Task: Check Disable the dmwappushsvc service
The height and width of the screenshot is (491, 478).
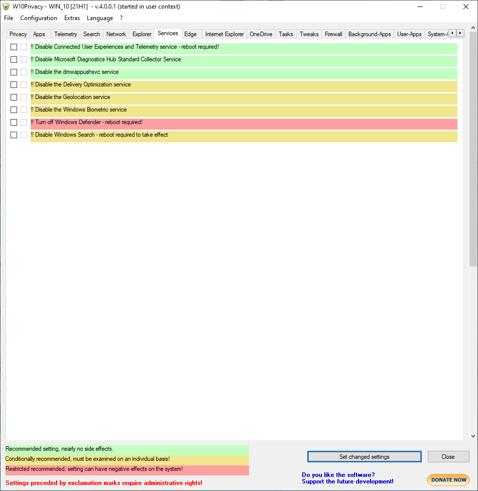Action: point(14,72)
